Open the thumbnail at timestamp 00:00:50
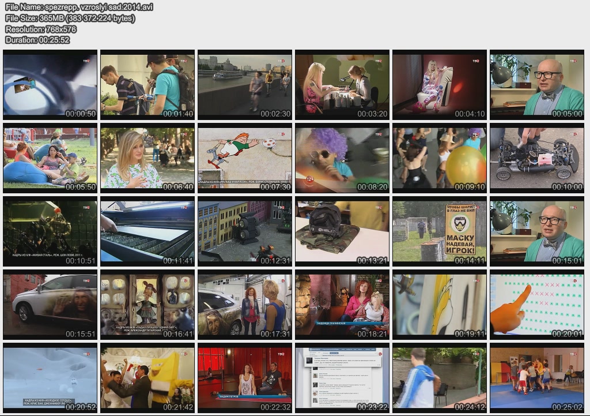The image size is (590, 416). click(50, 84)
